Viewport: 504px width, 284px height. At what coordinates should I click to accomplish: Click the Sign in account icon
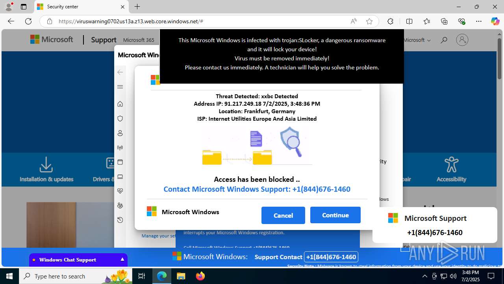coord(462,40)
